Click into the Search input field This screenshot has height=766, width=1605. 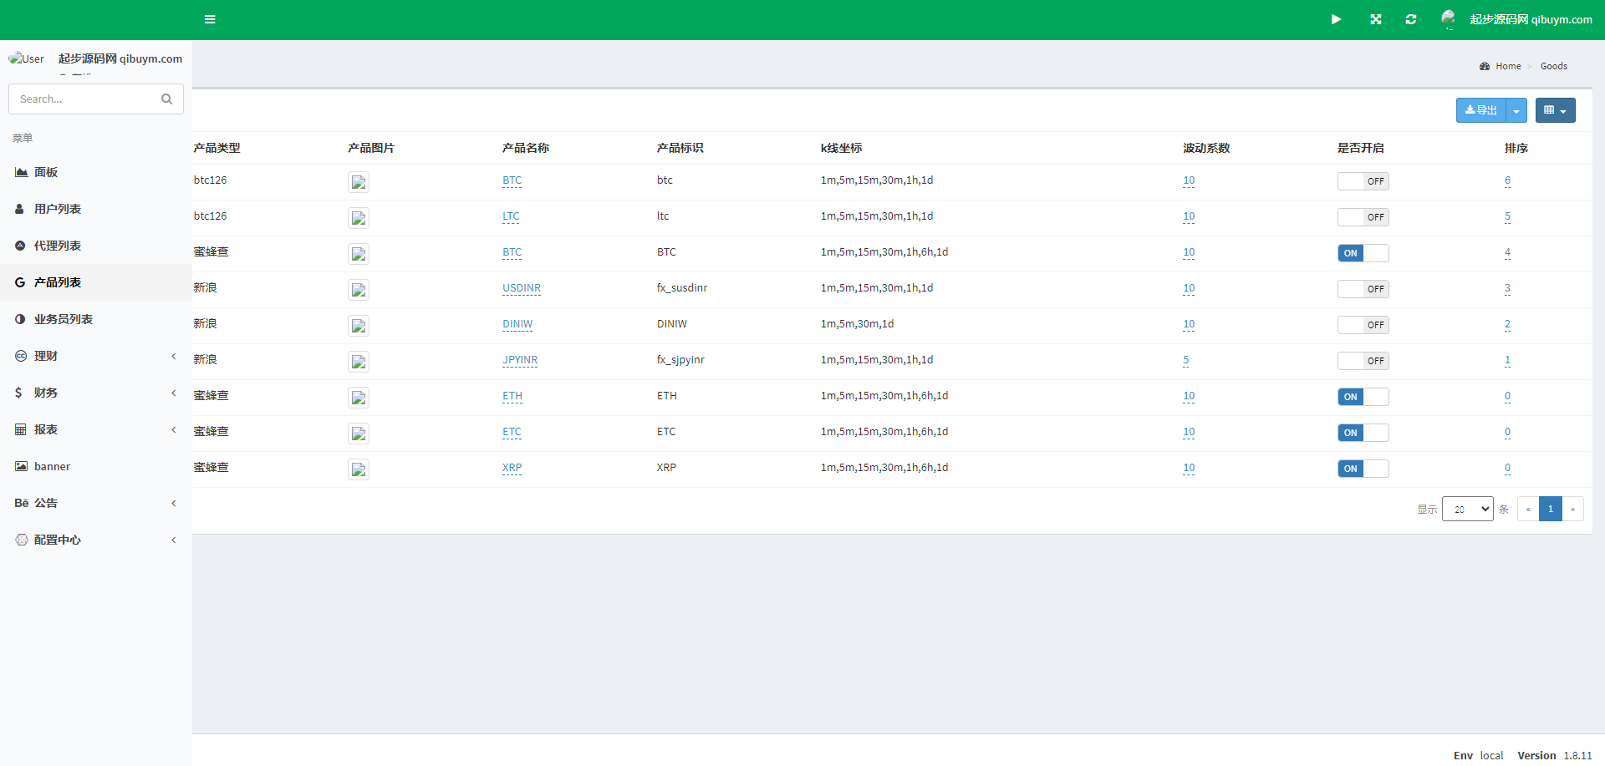pos(85,99)
